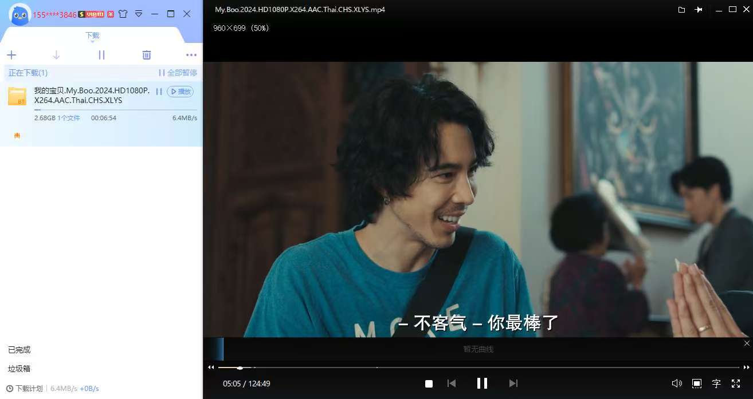The height and width of the screenshot is (399, 753).
Task: Open the 垃圾箱 trash list
Action: click(19, 369)
